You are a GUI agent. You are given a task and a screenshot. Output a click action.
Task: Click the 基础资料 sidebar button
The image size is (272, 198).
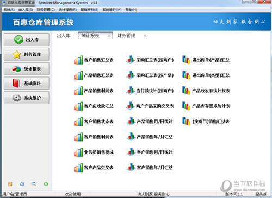[x=27, y=83]
